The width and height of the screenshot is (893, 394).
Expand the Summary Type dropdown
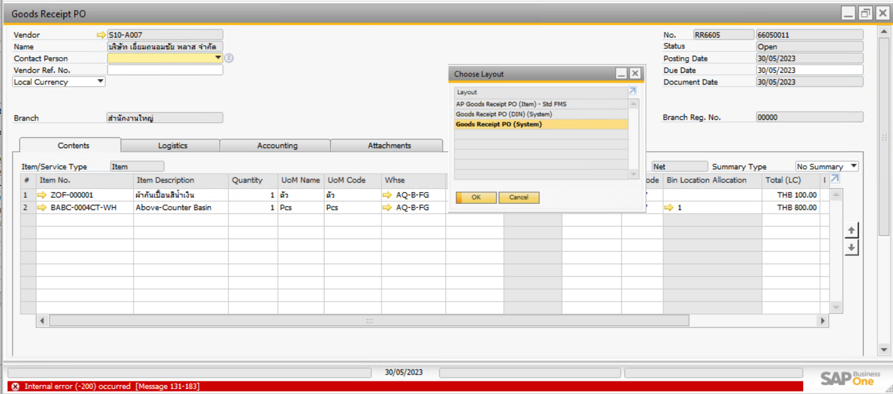coord(853,166)
